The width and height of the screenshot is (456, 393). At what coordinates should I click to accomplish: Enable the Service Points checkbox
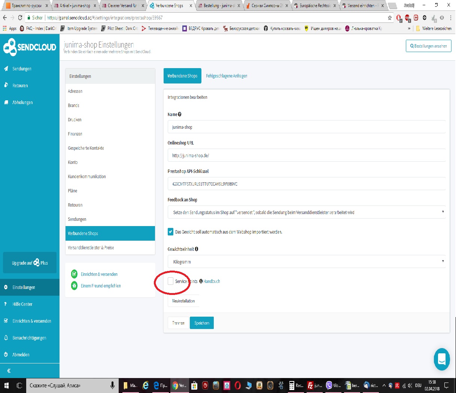(x=171, y=281)
